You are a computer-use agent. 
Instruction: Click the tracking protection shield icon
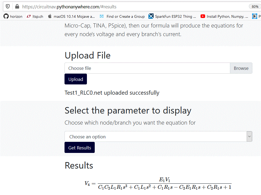click(x=8, y=7)
